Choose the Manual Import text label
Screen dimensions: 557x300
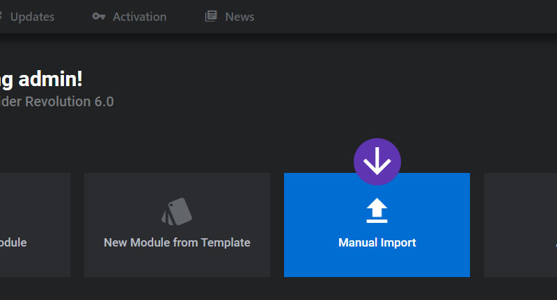[x=377, y=242]
